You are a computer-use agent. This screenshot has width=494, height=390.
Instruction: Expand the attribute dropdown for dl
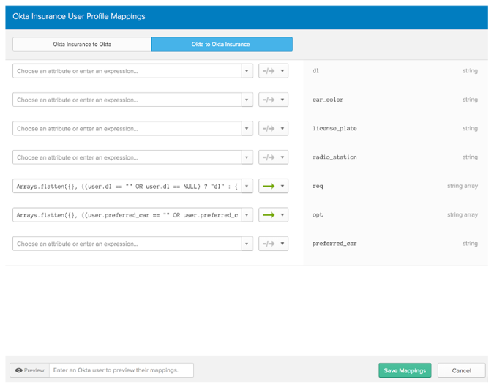pyautogui.click(x=247, y=71)
